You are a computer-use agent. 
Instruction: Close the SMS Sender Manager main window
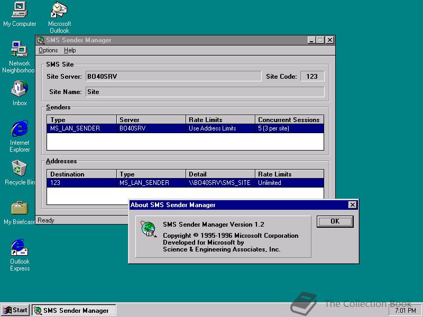pos(329,40)
